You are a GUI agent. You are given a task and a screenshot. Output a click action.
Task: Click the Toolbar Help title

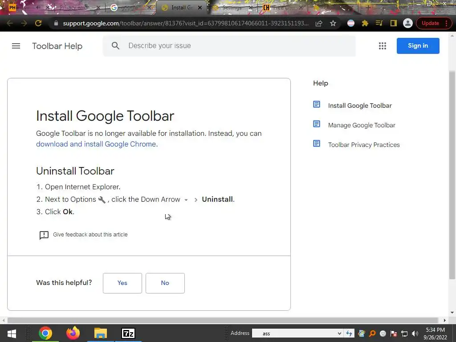click(57, 46)
